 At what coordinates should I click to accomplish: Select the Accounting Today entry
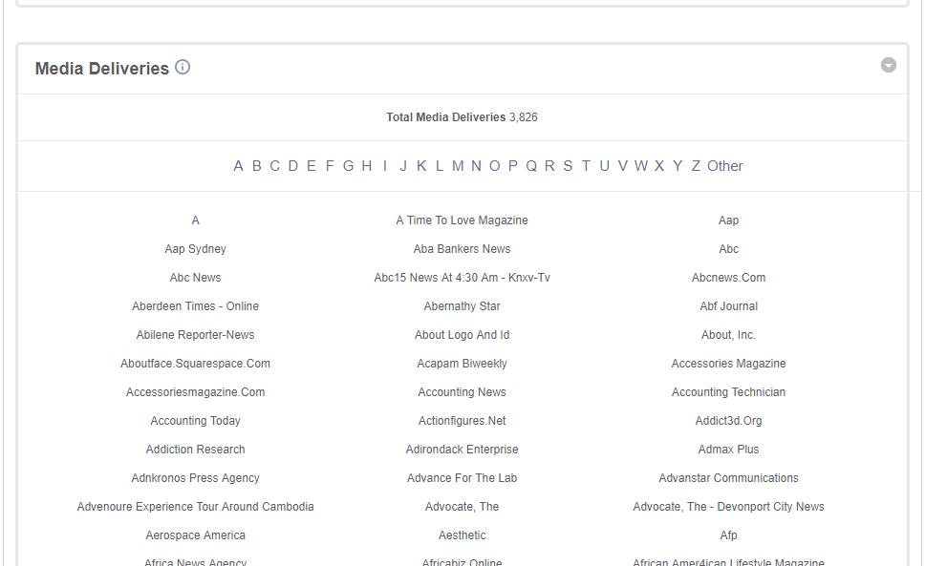195,421
